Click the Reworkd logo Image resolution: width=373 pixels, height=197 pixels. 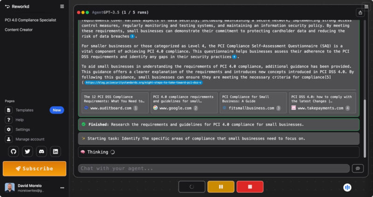[x=17, y=7]
